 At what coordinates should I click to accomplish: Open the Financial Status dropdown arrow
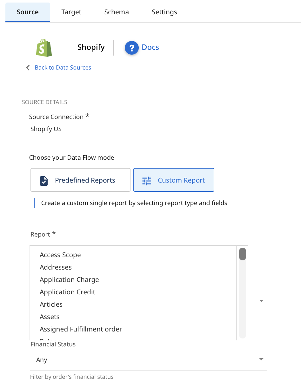coord(261,359)
